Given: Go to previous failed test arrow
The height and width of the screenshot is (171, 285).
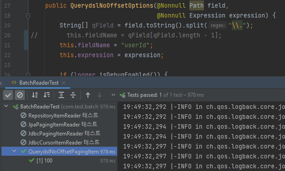Looking at the screenshot, I should 88,95.
